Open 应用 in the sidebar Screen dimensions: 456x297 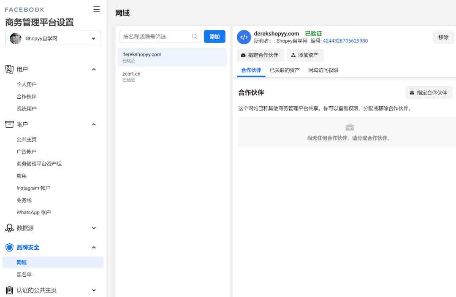[x=22, y=176]
